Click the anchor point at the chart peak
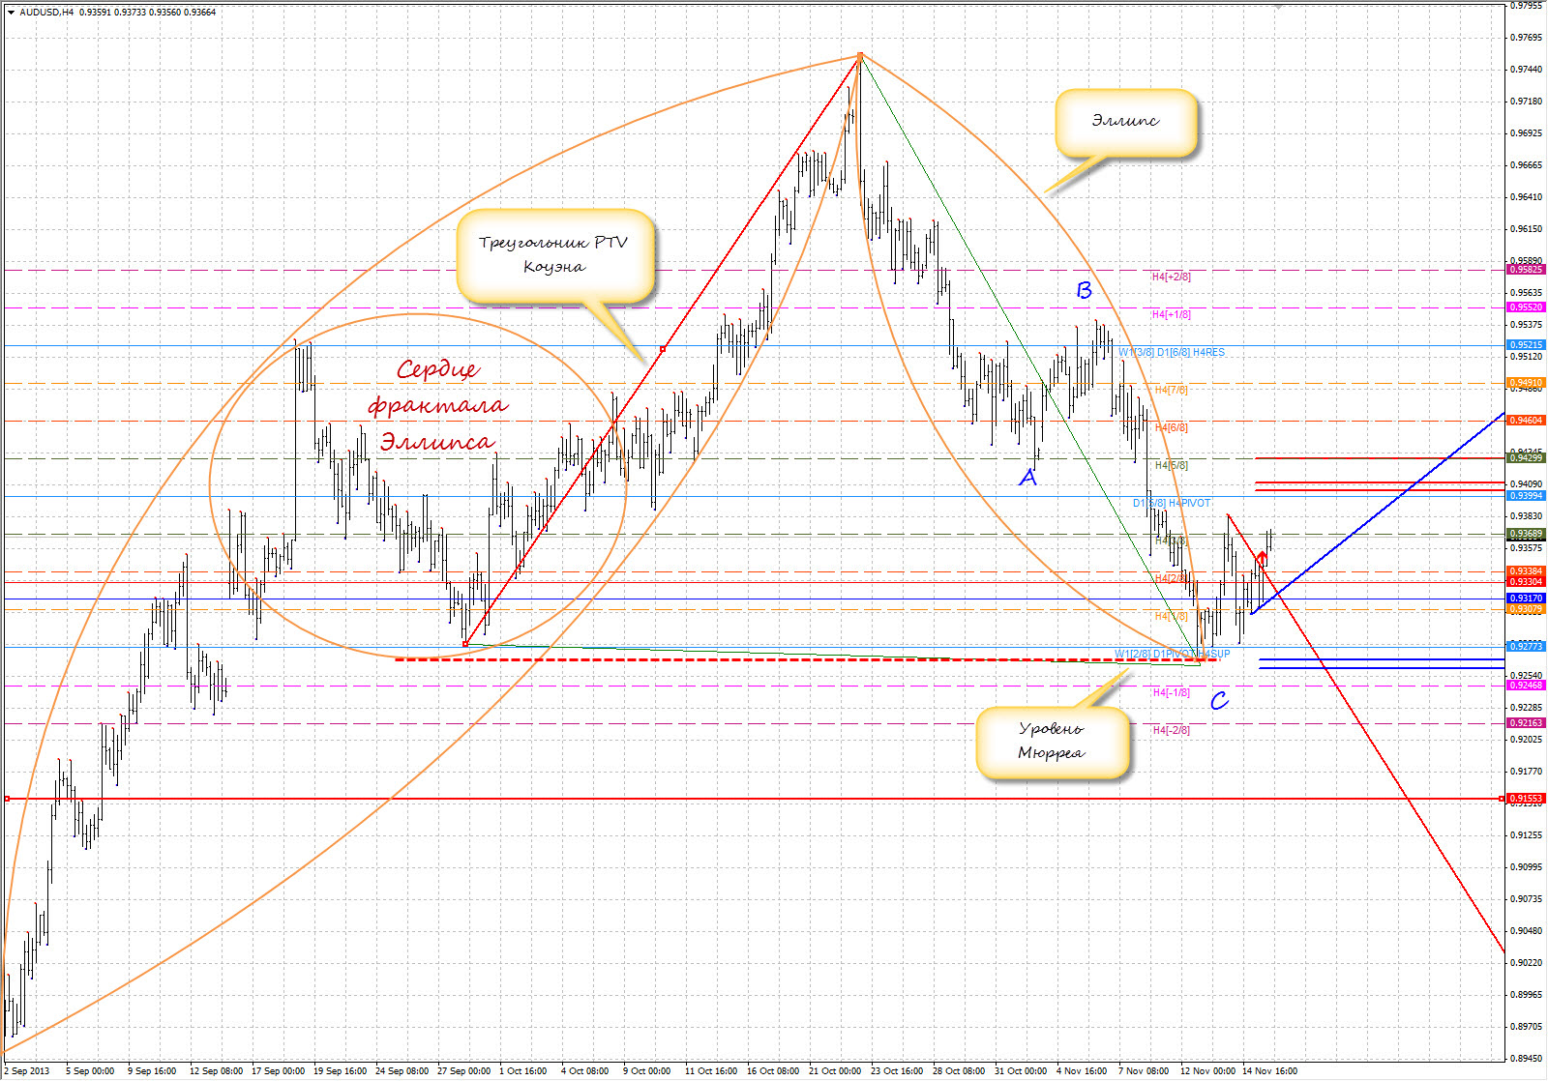Screen dimensions: 1548x1081 click(859, 56)
